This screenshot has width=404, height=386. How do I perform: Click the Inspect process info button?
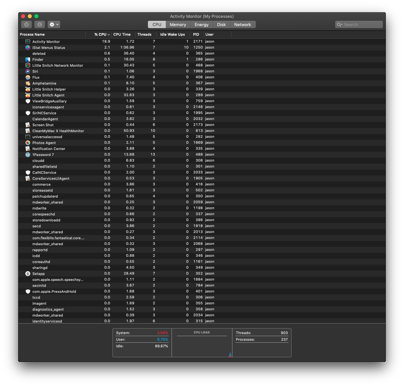pyautogui.click(x=39, y=24)
